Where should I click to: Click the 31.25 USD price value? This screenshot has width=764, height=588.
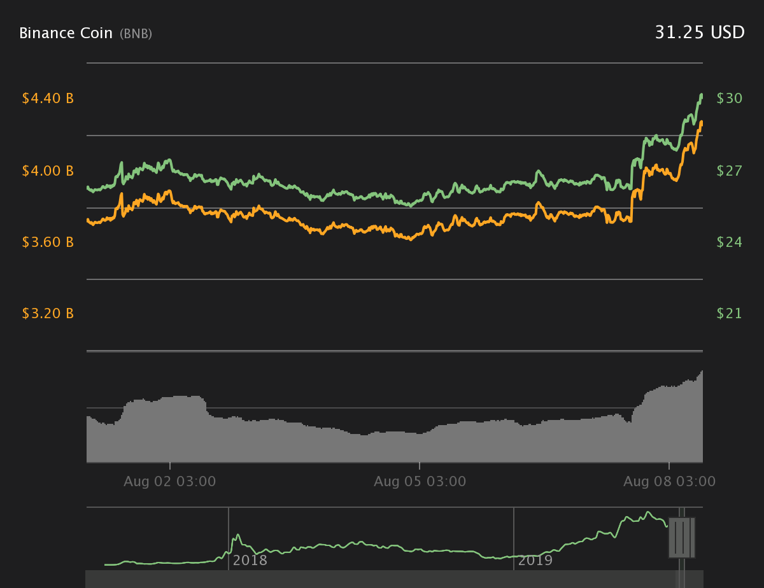[700, 32]
